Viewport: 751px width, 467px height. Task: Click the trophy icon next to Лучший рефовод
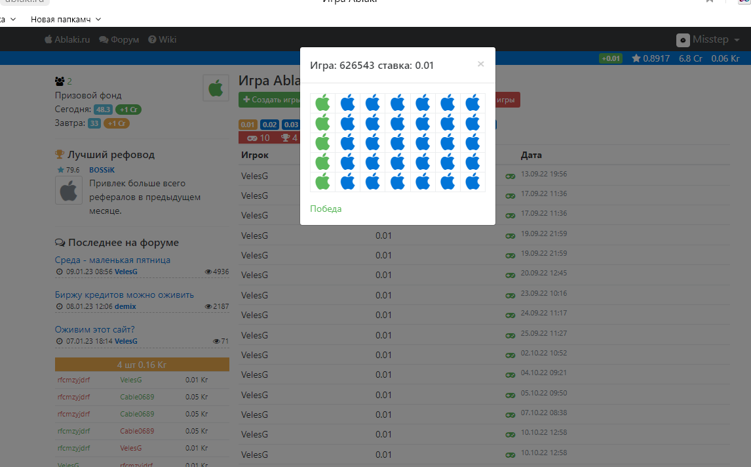pyautogui.click(x=60, y=154)
